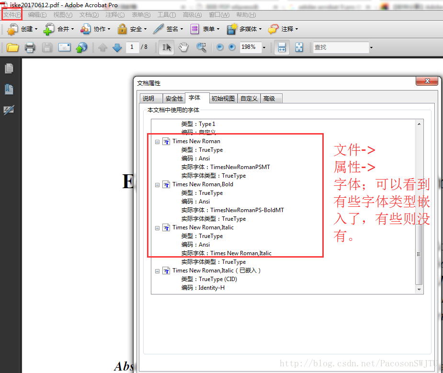Click the print icon
The height and width of the screenshot is (373, 443).
click(x=30, y=47)
